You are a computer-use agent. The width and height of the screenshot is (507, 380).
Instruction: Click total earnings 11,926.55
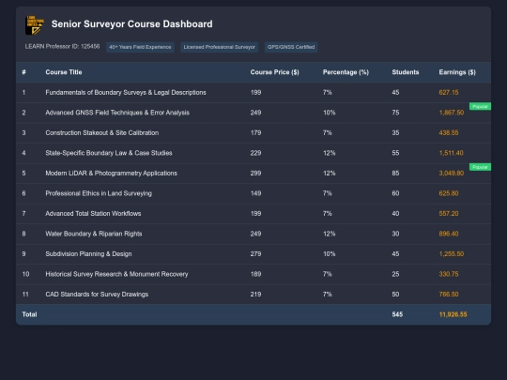(x=453, y=314)
